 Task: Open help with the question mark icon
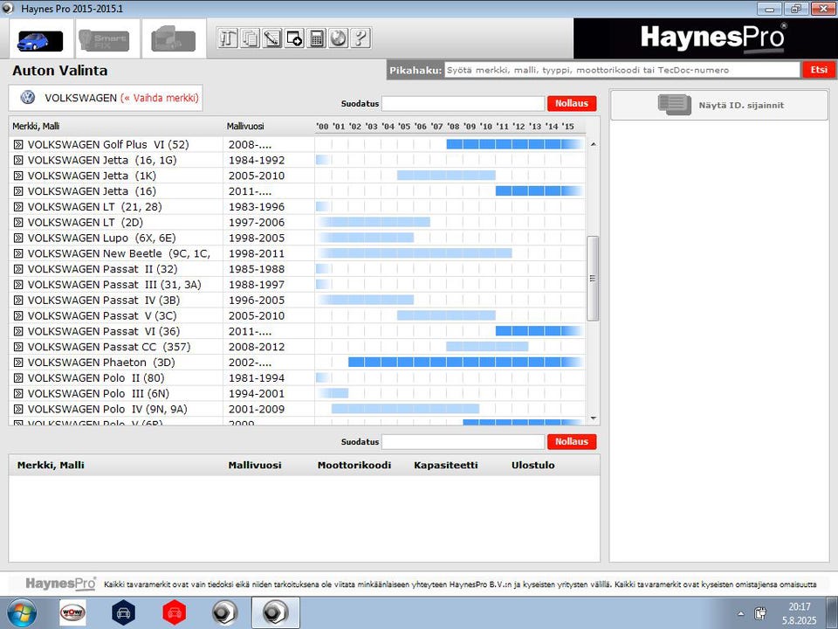tap(361, 38)
